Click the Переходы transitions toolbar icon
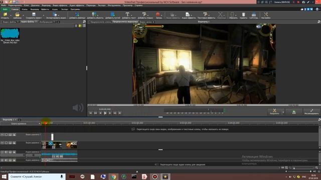This screenshot has height=180, width=321. pos(220,14)
